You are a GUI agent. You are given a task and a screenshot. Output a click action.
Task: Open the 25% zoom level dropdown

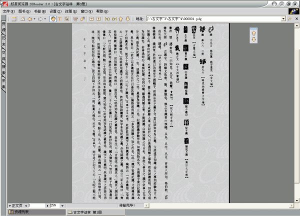click(62, 205)
